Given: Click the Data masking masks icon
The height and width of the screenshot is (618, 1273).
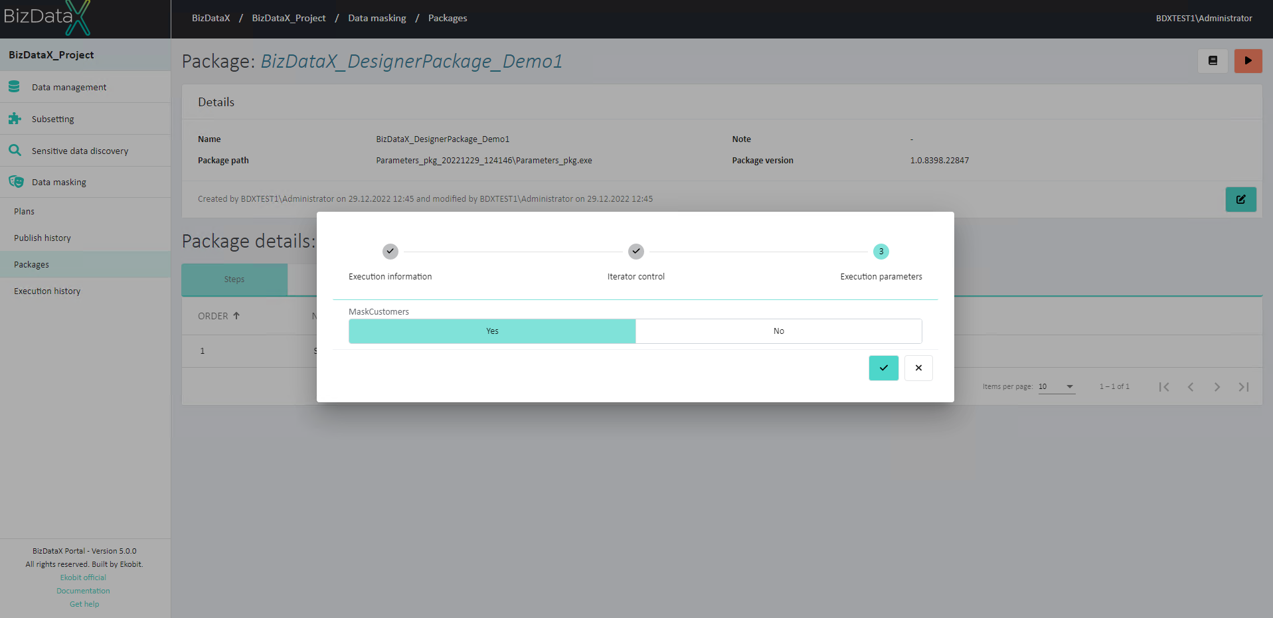Looking at the screenshot, I should coord(16,182).
